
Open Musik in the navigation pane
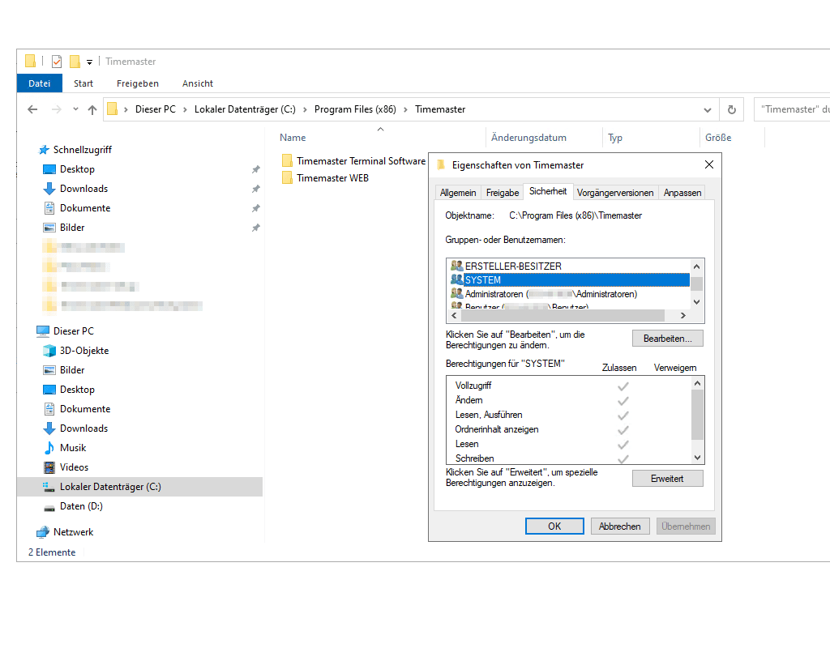[72, 448]
